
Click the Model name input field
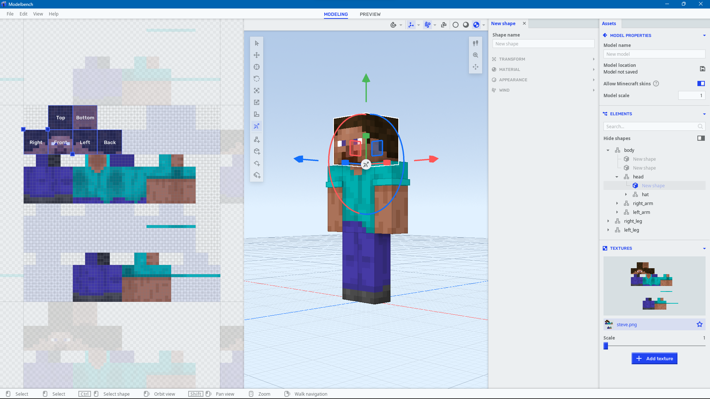point(654,54)
